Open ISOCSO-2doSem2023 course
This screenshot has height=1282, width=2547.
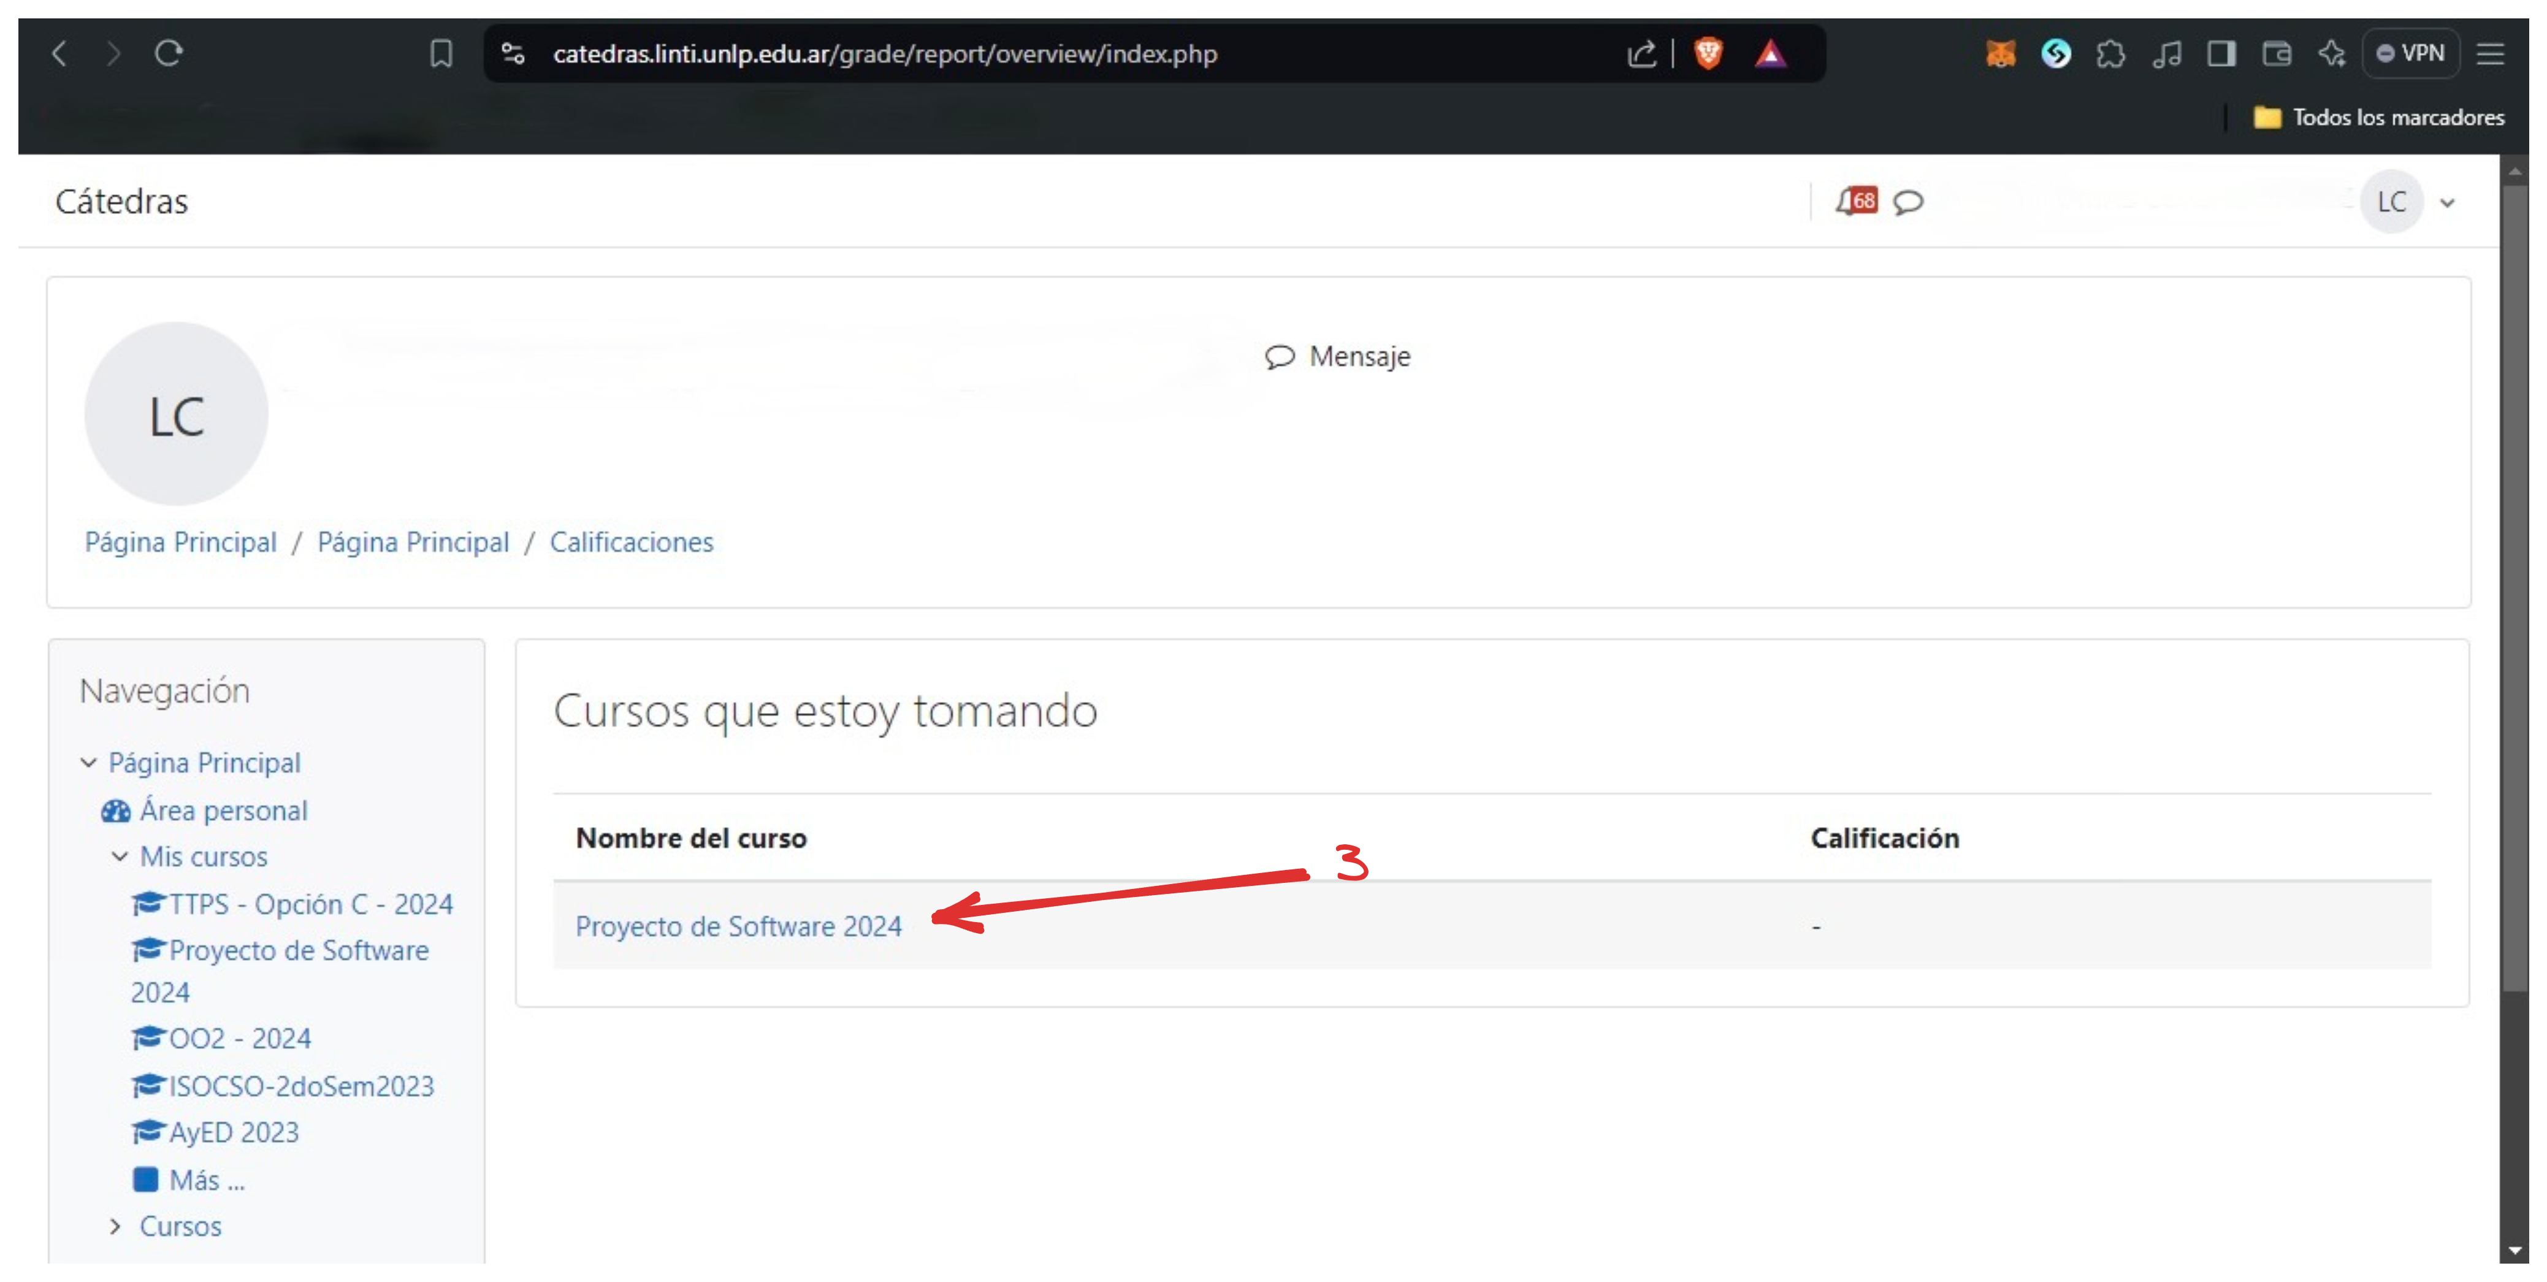302,1085
